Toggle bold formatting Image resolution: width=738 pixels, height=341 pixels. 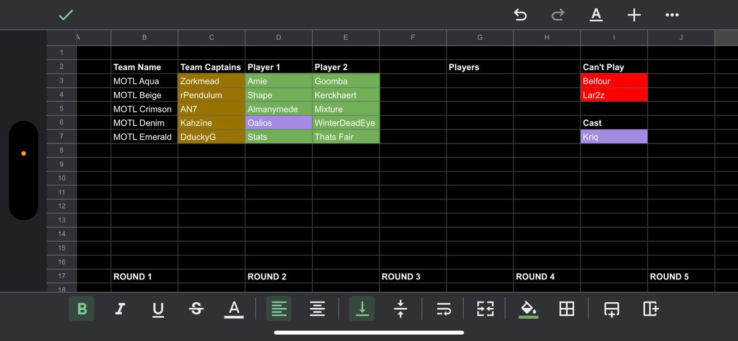coord(82,309)
